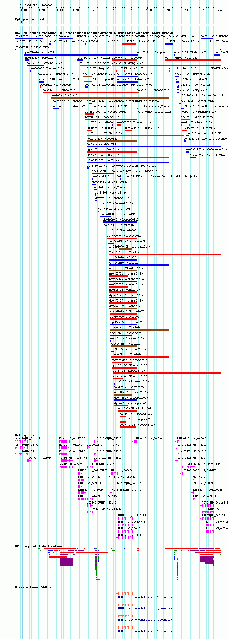Click the chr2:109661296..110808031 coordinate label

[x=35, y=5]
